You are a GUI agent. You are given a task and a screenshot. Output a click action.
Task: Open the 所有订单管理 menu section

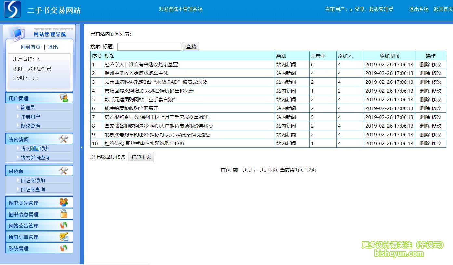pos(39,237)
